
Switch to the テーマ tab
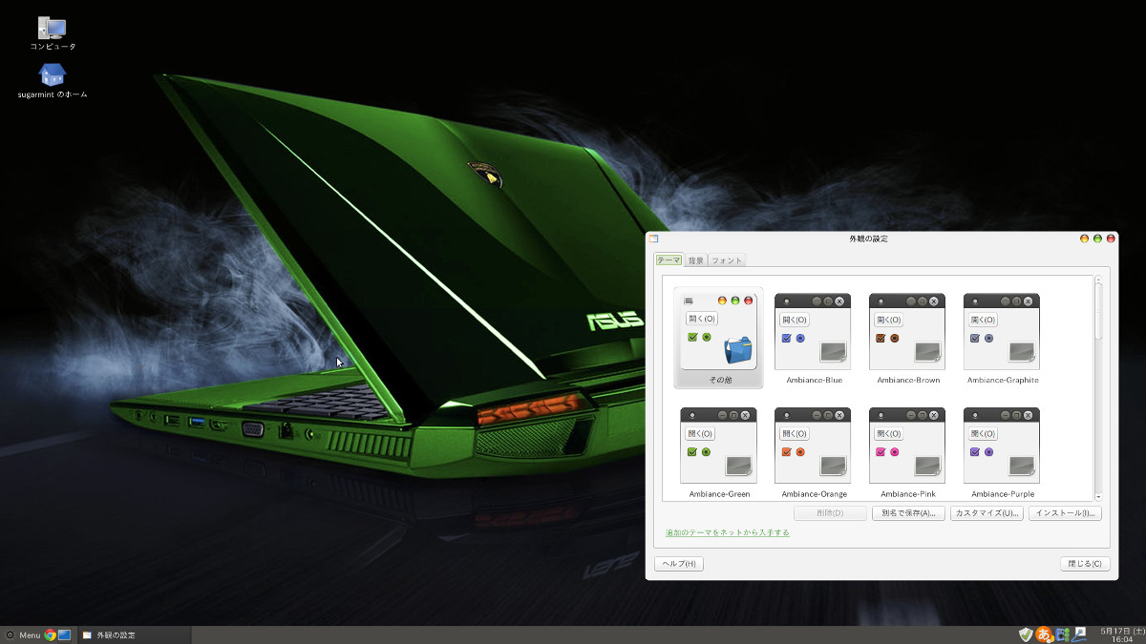click(x=668, y=260)
